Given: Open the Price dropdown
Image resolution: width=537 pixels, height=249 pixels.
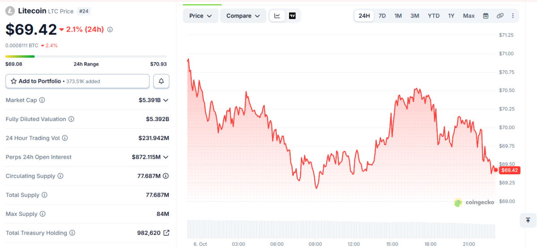Looking at the screenshot, I should pos(200,16).
